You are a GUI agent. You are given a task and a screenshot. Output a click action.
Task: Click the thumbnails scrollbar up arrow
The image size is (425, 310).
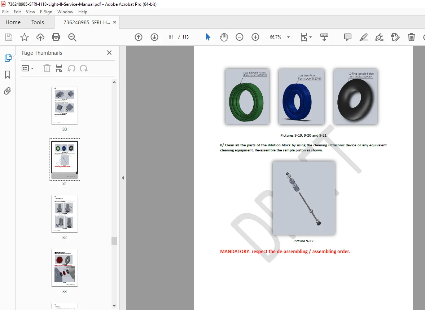(x=114, y=82)
